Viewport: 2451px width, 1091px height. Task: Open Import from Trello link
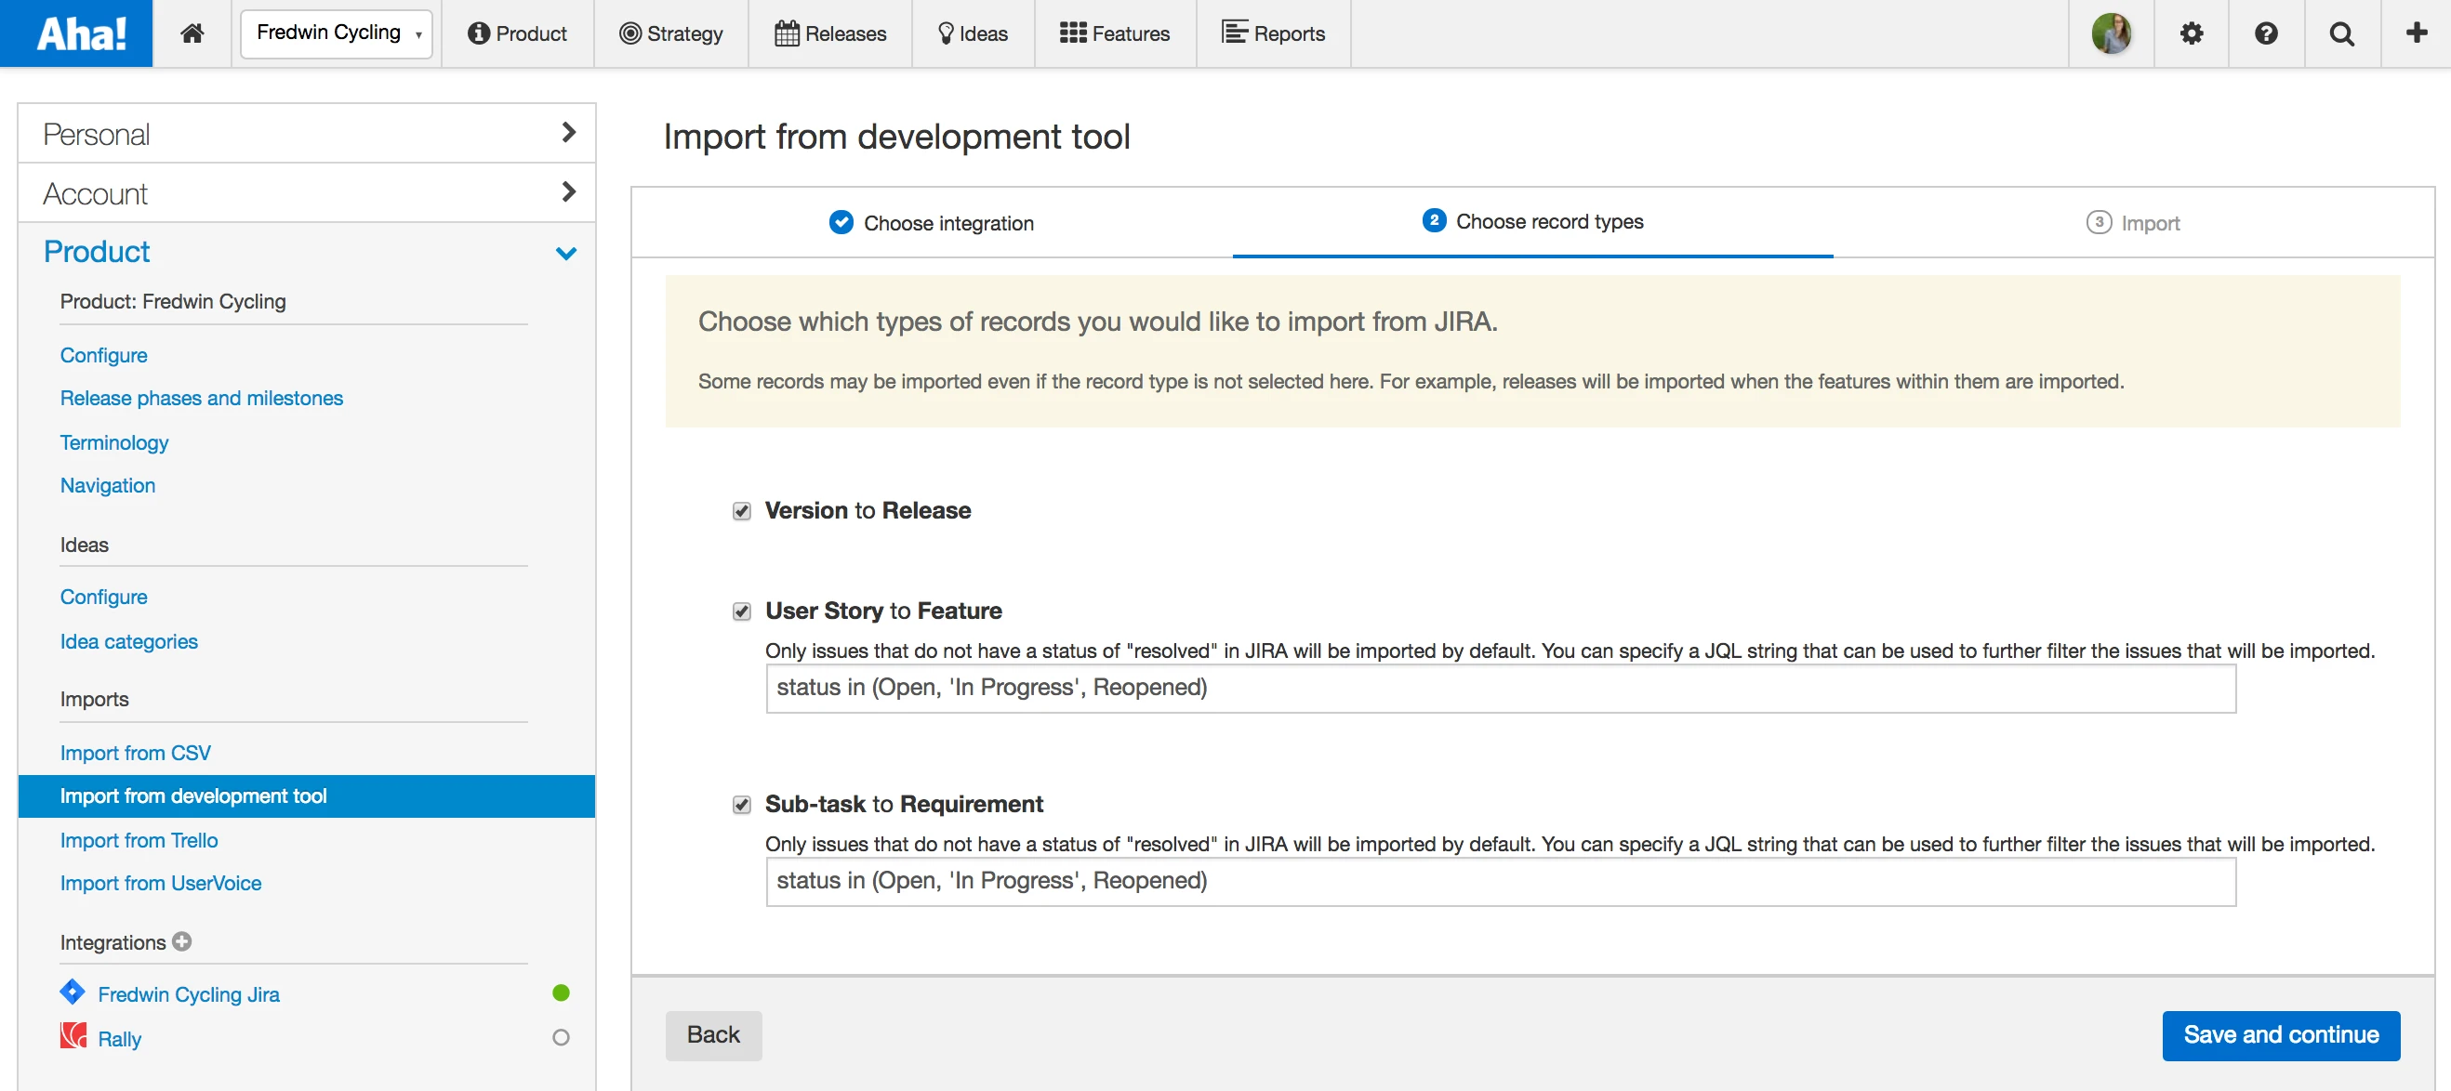(x=139, y=840)
